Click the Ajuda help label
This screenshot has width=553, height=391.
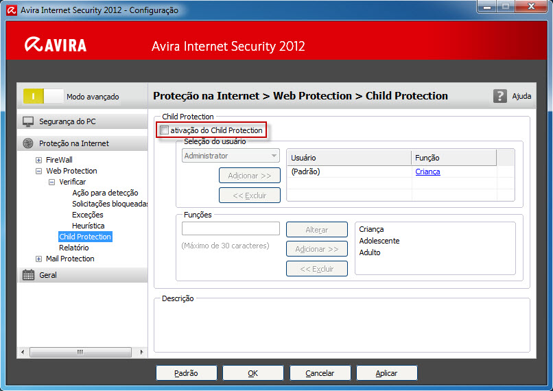tap(521, 96)
